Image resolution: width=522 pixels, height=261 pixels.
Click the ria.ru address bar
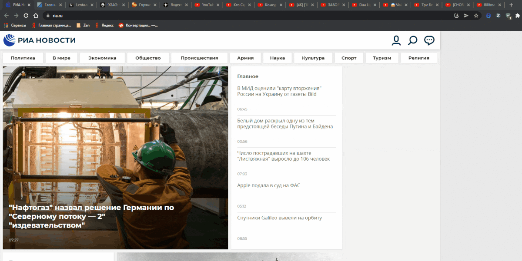click(248, 15)
